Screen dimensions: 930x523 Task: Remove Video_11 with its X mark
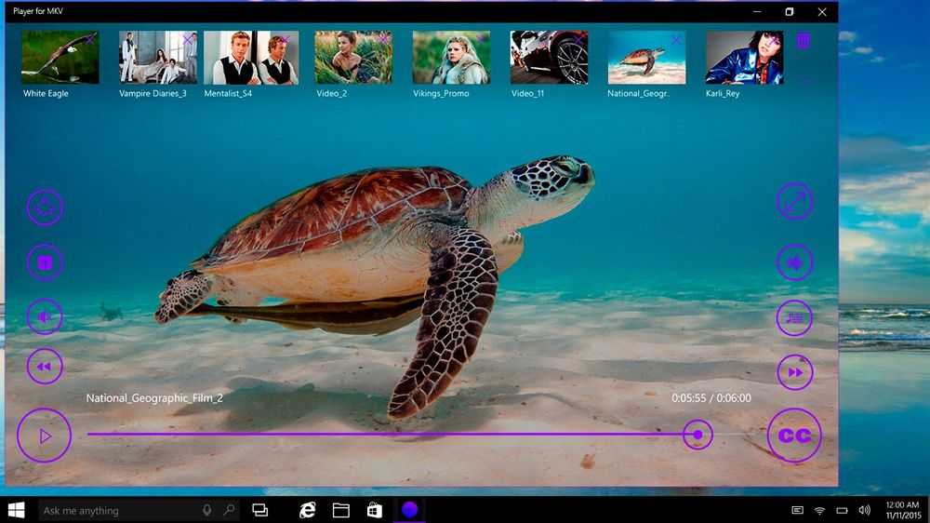(578, 40)
